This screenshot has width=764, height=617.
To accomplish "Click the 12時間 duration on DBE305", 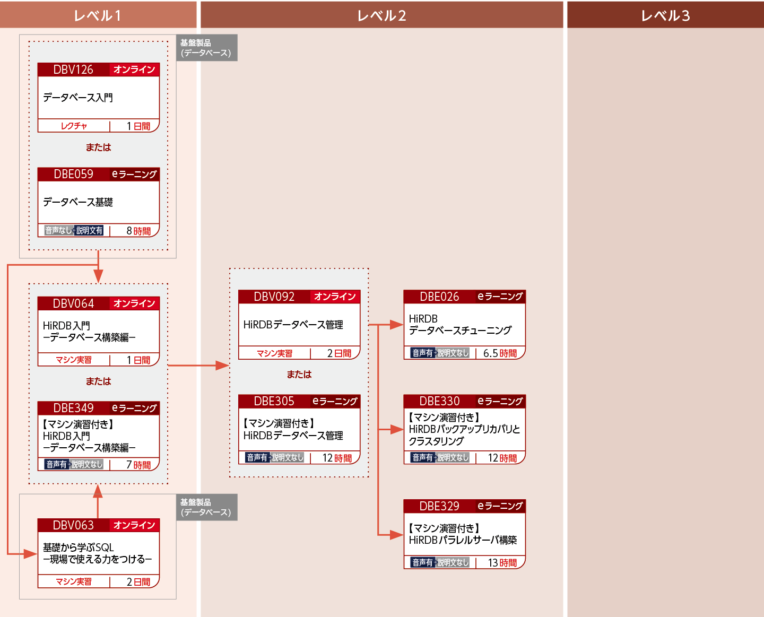I will [x=337, y=458].
